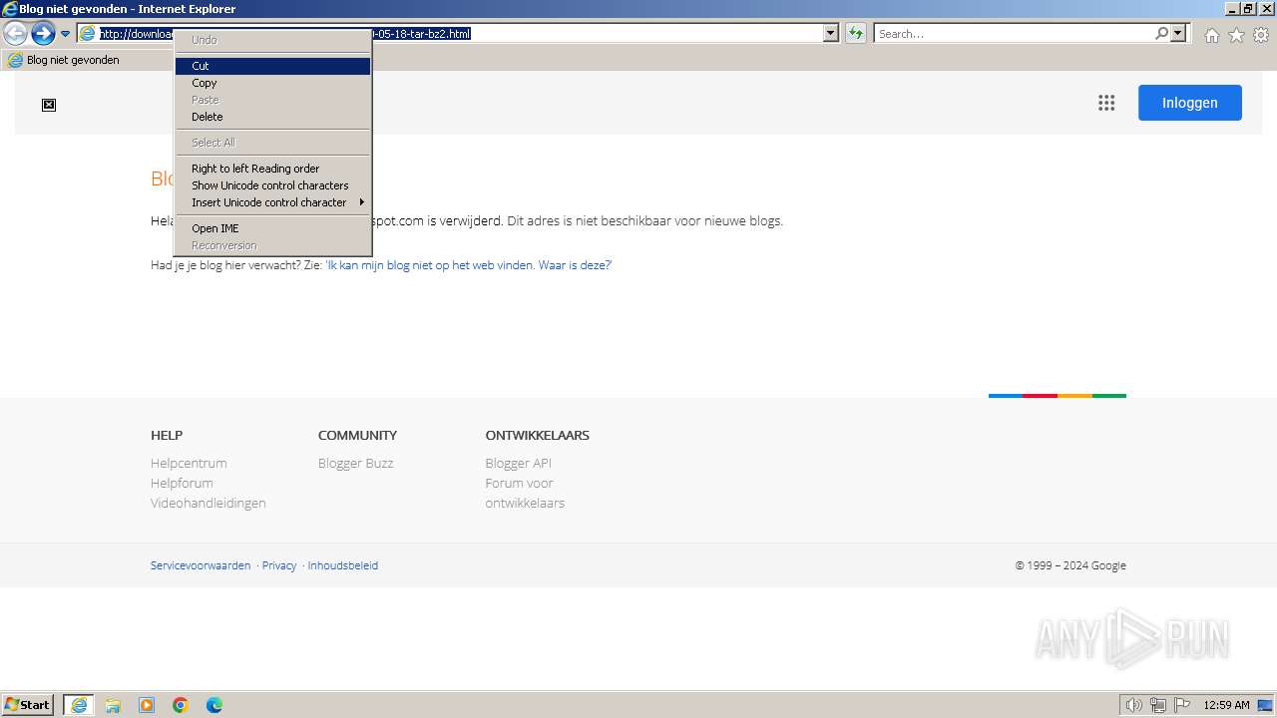
Task: Open the Tools gear icon
Action: 1261,35
